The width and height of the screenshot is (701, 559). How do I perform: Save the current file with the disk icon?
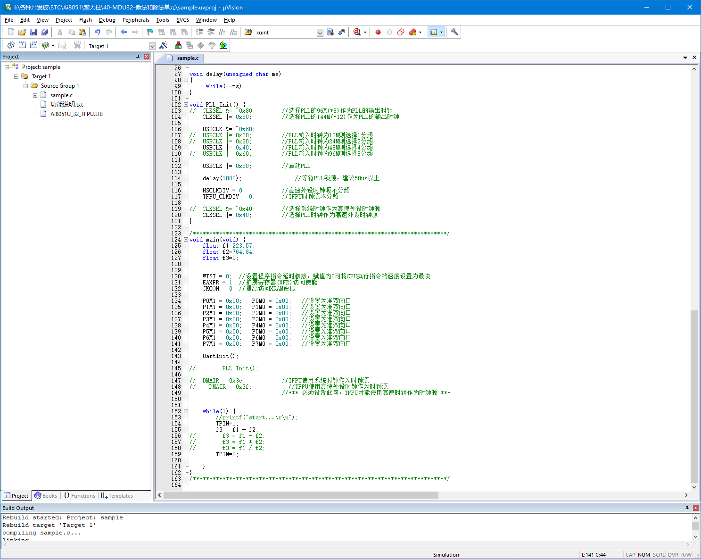coord(33,32)
